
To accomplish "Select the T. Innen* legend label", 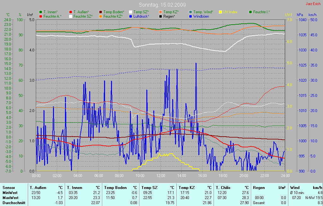I will pos(51,12).
